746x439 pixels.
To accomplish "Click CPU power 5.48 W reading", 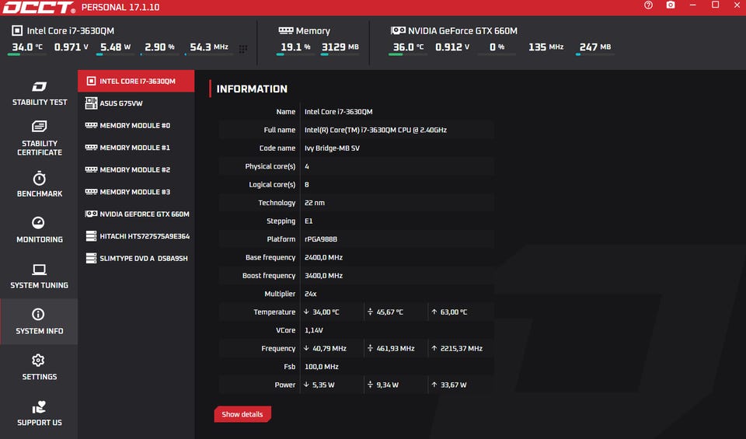I will point(115,47).
